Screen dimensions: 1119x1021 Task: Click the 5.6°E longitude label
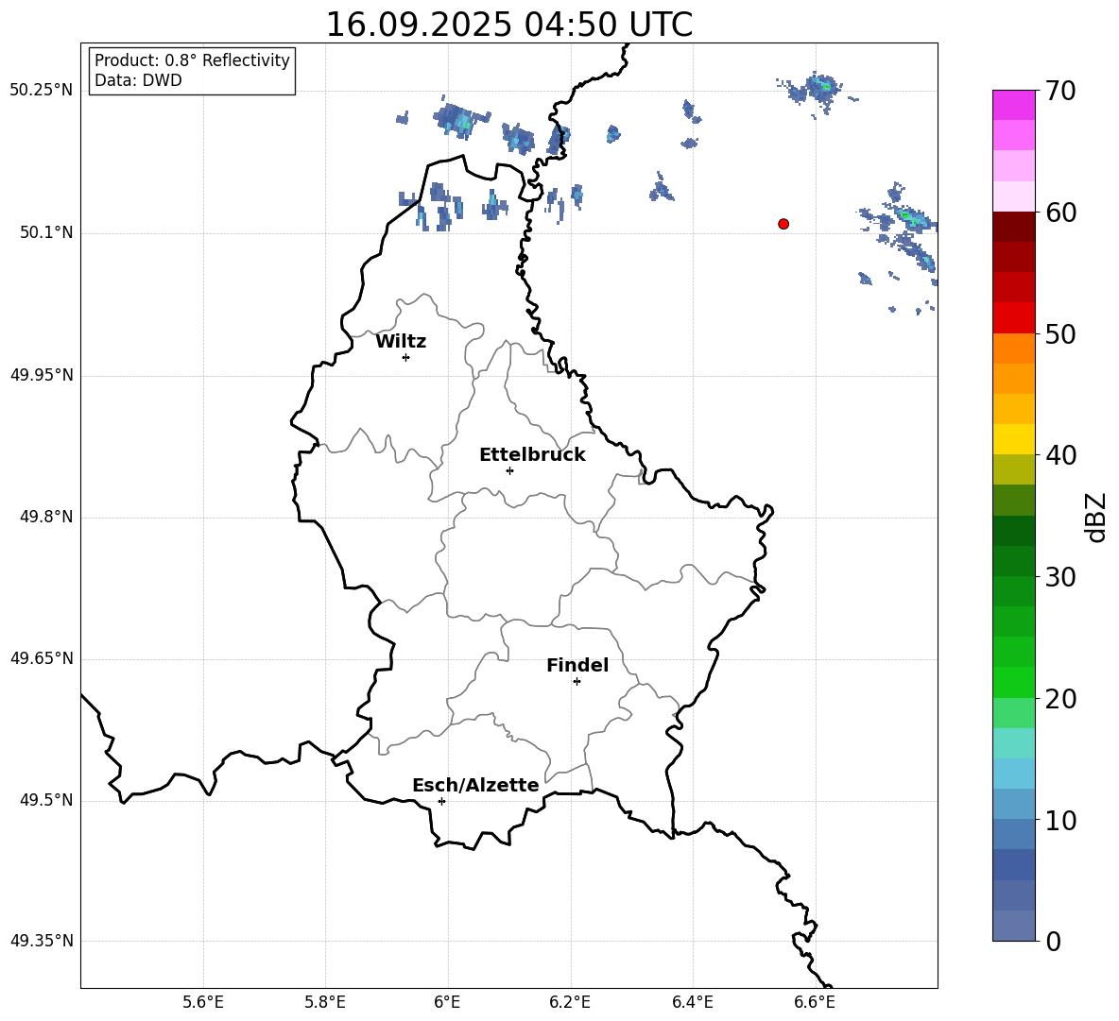click(203, 1002)
